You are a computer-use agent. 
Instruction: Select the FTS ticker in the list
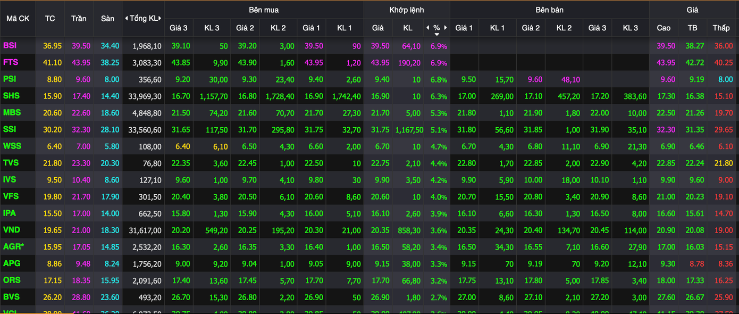pyautogui.click(x=11, y=62)
